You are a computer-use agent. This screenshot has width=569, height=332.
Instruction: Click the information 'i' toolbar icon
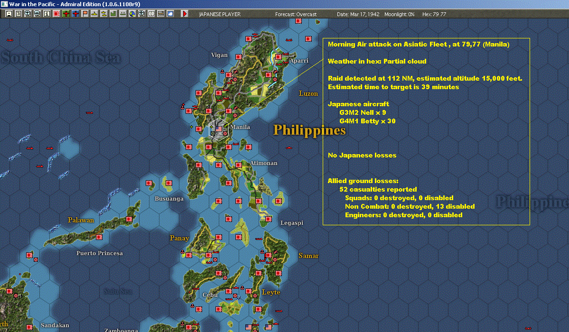tap(47, 14)
